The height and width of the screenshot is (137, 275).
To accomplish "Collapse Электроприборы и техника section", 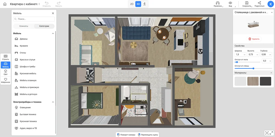I will tap(53, 102).
